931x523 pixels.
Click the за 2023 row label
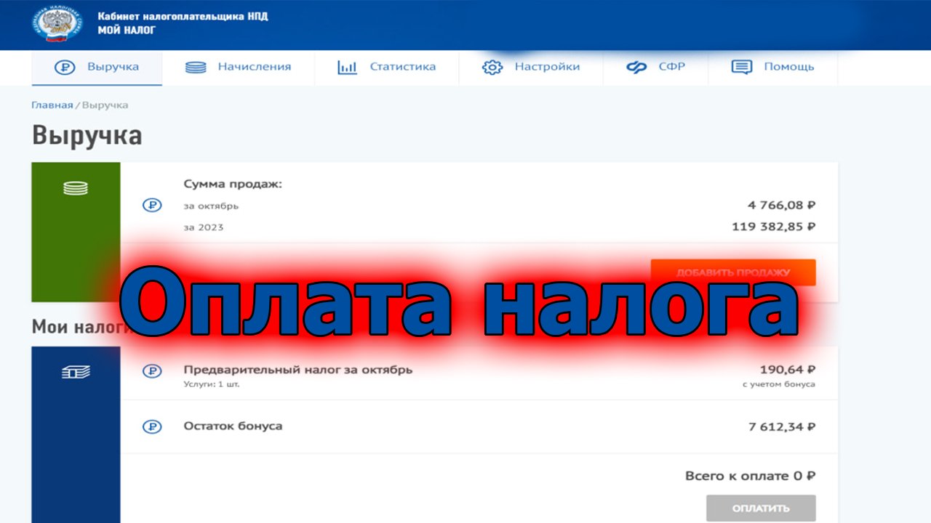tap(204, 227)
